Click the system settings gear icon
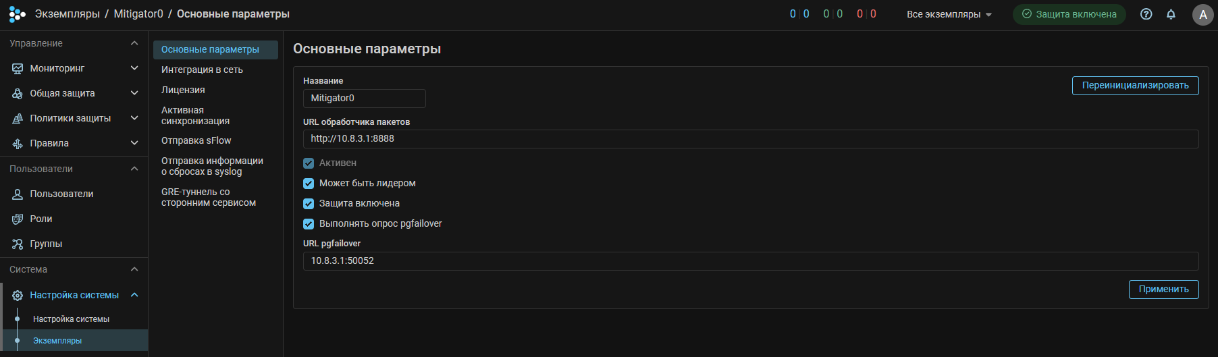This screenshot has height=357, width=1218. (x=18, y=295)
